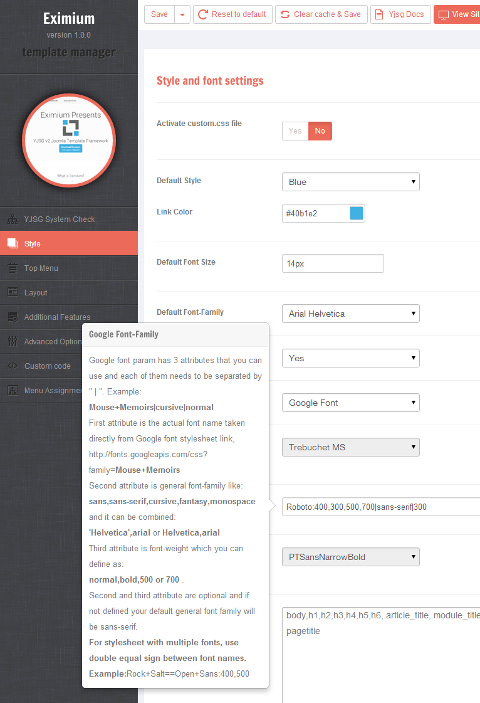Click the Eximium template preview thumbnail
Screen dimensions: 480x703
[x=69, y=140]
